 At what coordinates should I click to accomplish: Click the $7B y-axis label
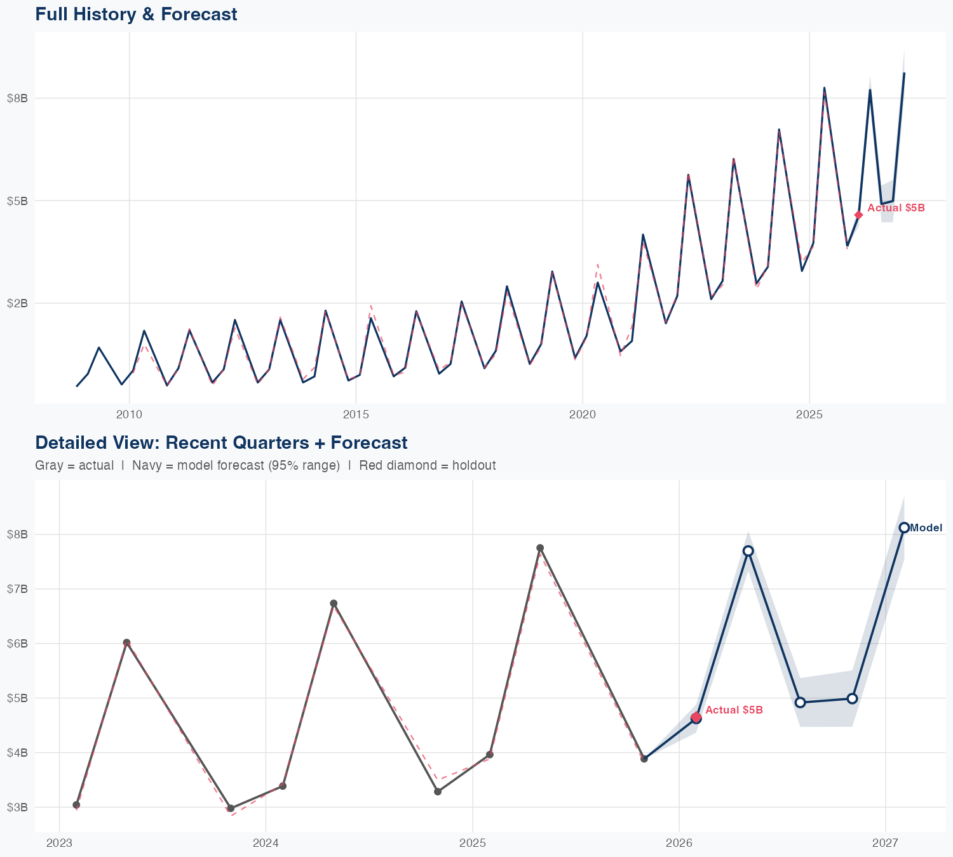point(17,588)
